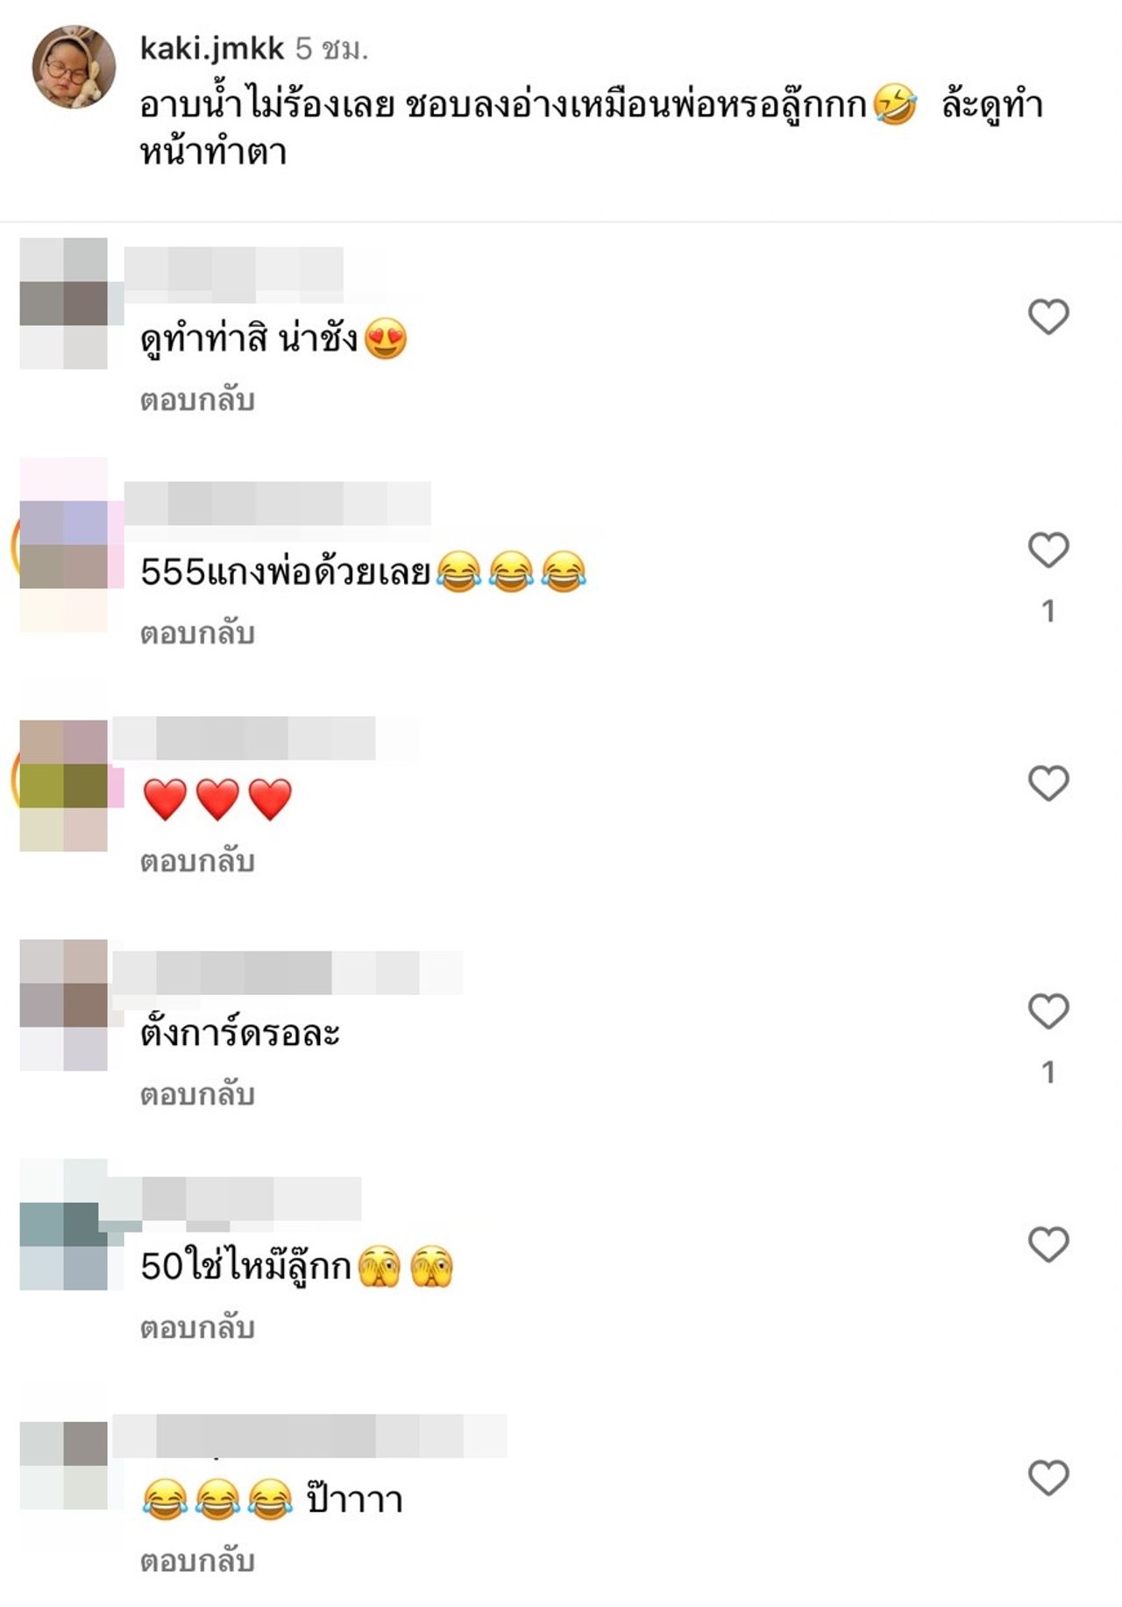1122x1607 pixels.
Task: Like the "555แกงพ่อด้วยเลย" comment
Action: 1048,550
